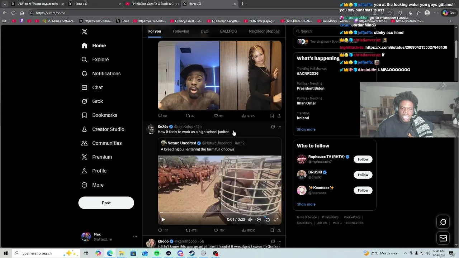This screenshot has width=459, height=258.
Task: Follow DRUSKI
Action: pyautogui.click(x=363, y=175)
